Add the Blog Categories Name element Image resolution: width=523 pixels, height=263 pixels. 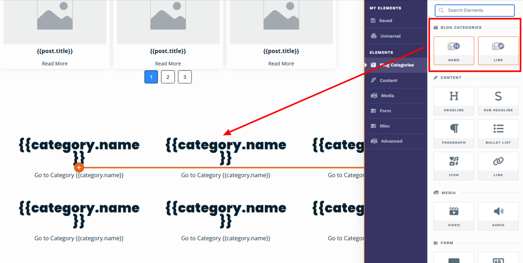click(454, 51)
